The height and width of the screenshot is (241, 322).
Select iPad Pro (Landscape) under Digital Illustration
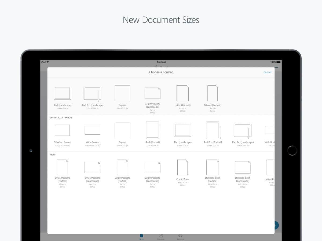pyautogui.click(x=243, y=130)
